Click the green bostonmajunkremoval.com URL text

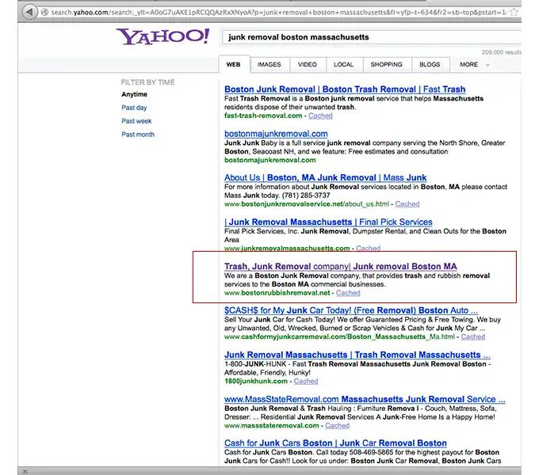point(269,160)
